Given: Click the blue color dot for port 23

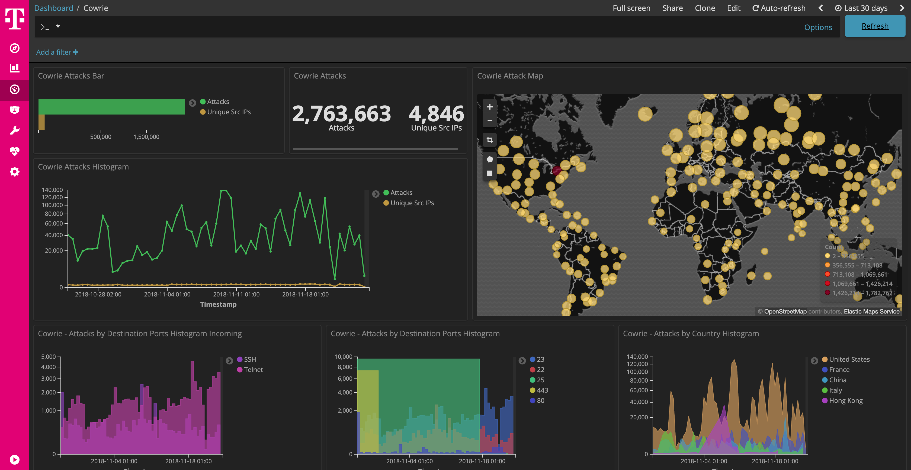Looking at the screenshot, I should [x=532, y=359].
